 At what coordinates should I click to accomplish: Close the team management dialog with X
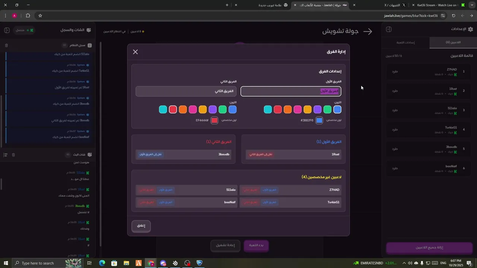click(135, 52)
